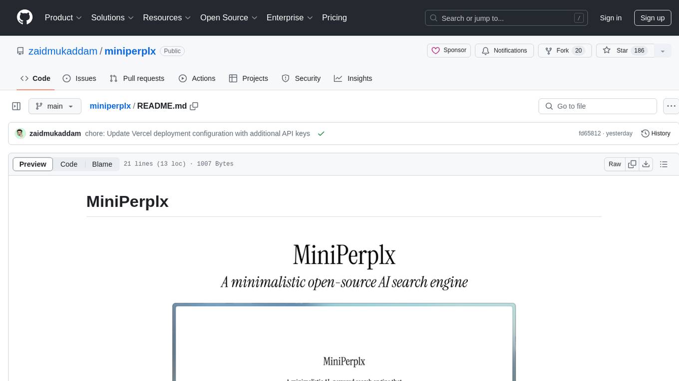The image size is (679, 381).
Task: Select the Blame view
Action: [x=102, y=164]
